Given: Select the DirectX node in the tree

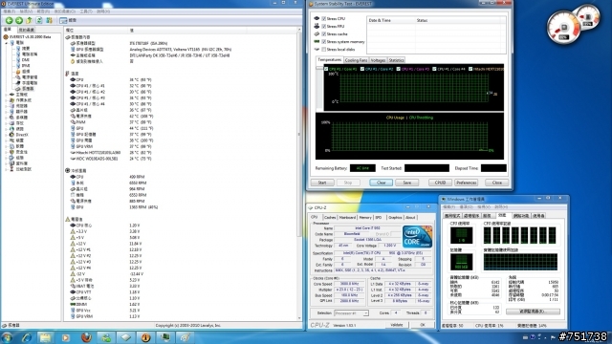Looking at the screenshot, I should [x=22, y=135].
